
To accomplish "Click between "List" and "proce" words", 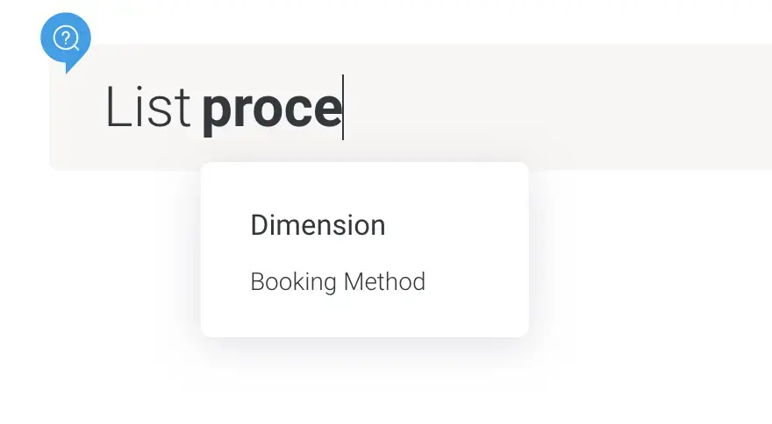I will pos(197,108).
